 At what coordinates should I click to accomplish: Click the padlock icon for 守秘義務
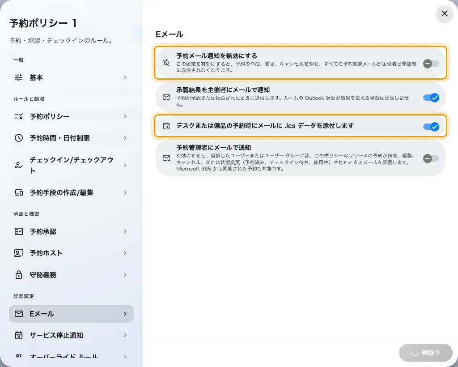pyautogui.click(x=19, y=275)
